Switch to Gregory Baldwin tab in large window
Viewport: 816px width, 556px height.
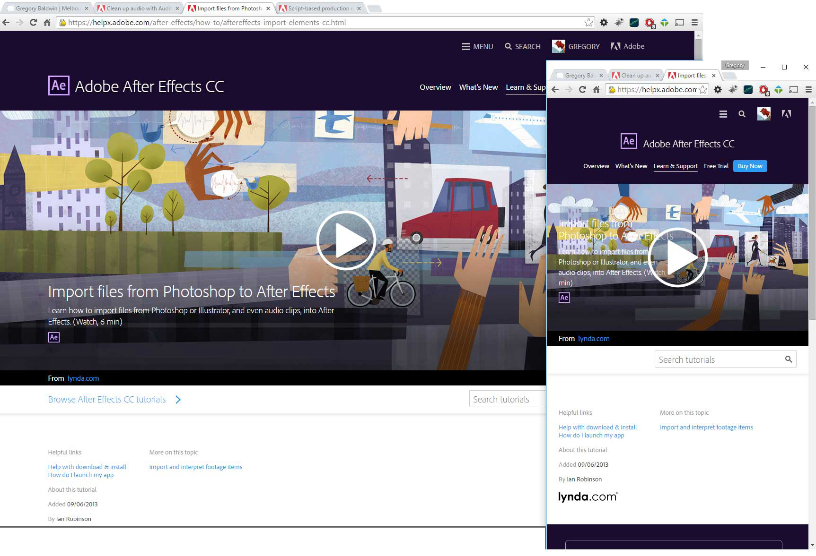pos(47,8)
